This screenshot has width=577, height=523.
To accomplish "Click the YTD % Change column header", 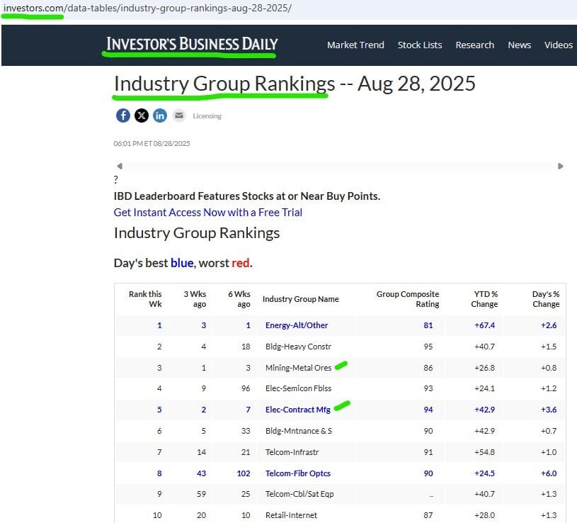I will pos(485,299).
